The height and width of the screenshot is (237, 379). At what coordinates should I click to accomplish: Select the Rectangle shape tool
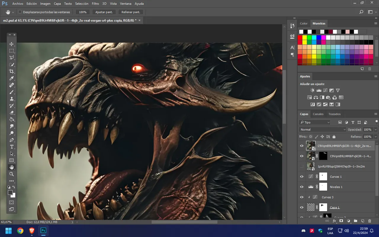[12, 161]
